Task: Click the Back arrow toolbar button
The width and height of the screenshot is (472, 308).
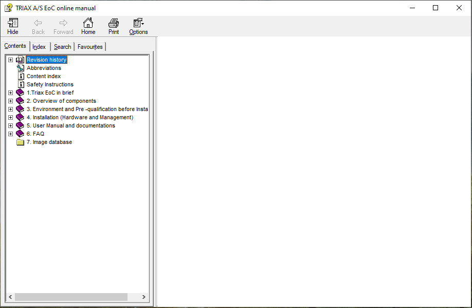Action: pos(38,26)
